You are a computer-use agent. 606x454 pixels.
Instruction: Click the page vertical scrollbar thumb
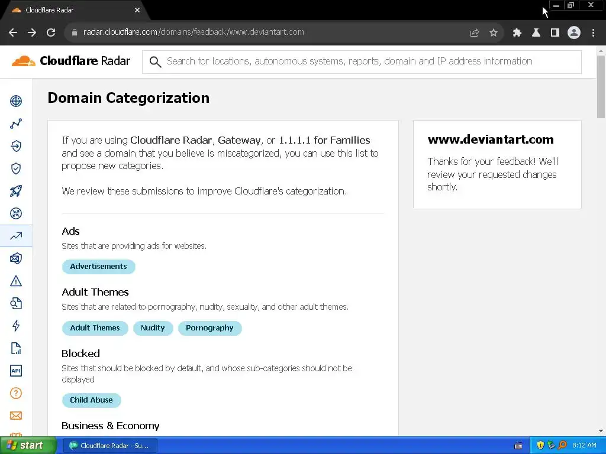[x=601, y=87]
